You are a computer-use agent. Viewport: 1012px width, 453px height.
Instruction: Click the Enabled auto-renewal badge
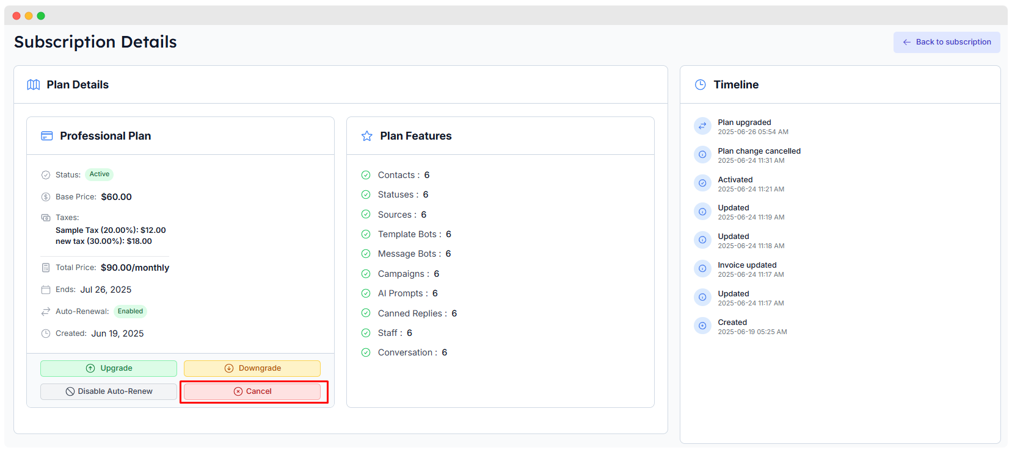[130, 312]
